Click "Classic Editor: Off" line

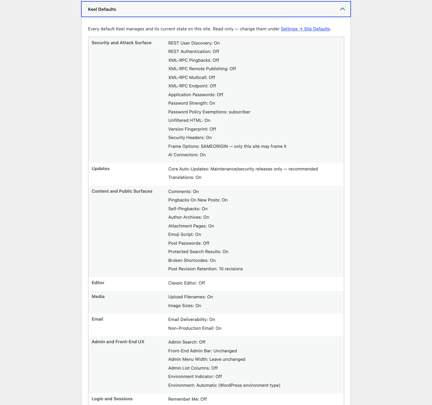(x=187, y=283)
